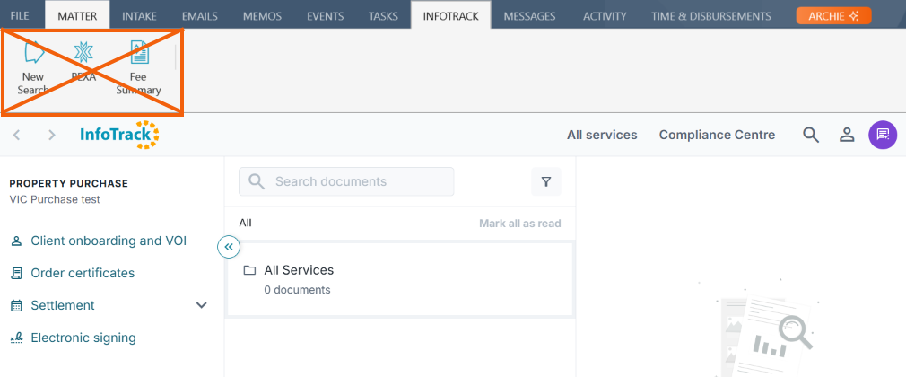Open the Fee Summary
The height and width of the screenshot is (377, 906).
pos(139,68)
